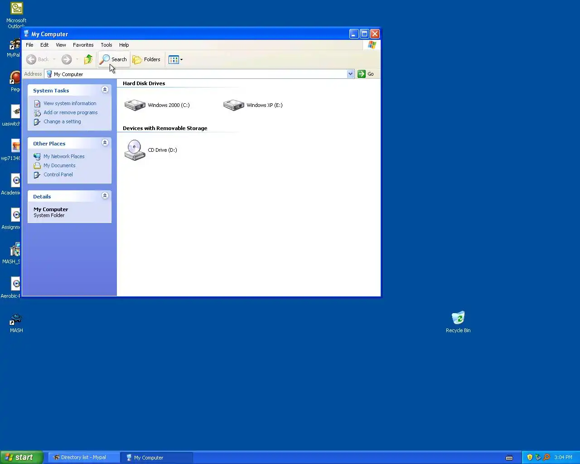The width and height of the screenshot is (580, 464).
Task: Select Windows 2000 (C:) drive icon
Action: pyautogui.click(x=135, y=105)
